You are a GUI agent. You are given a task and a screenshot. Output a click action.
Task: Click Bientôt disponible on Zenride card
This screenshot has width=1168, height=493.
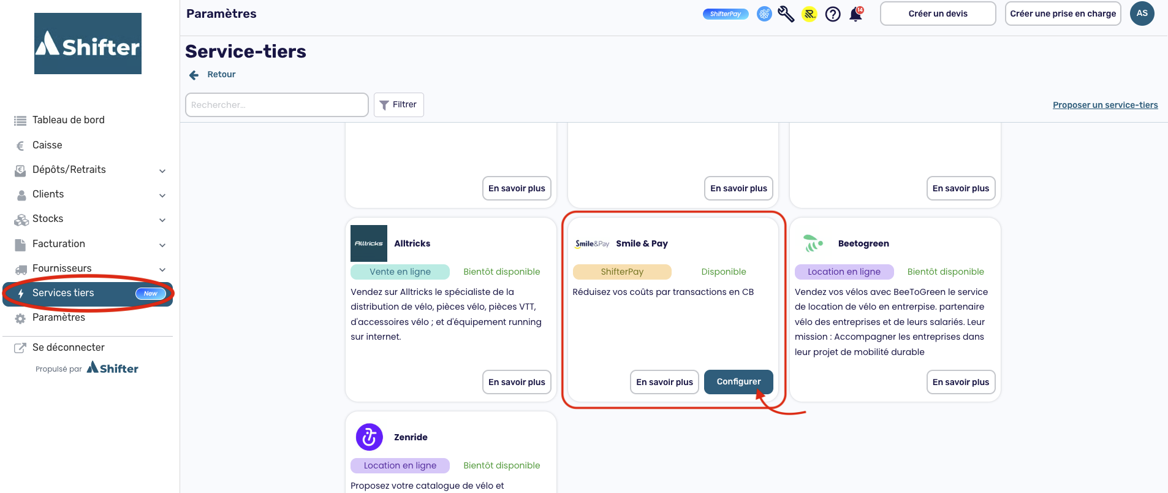pos(502,465)
